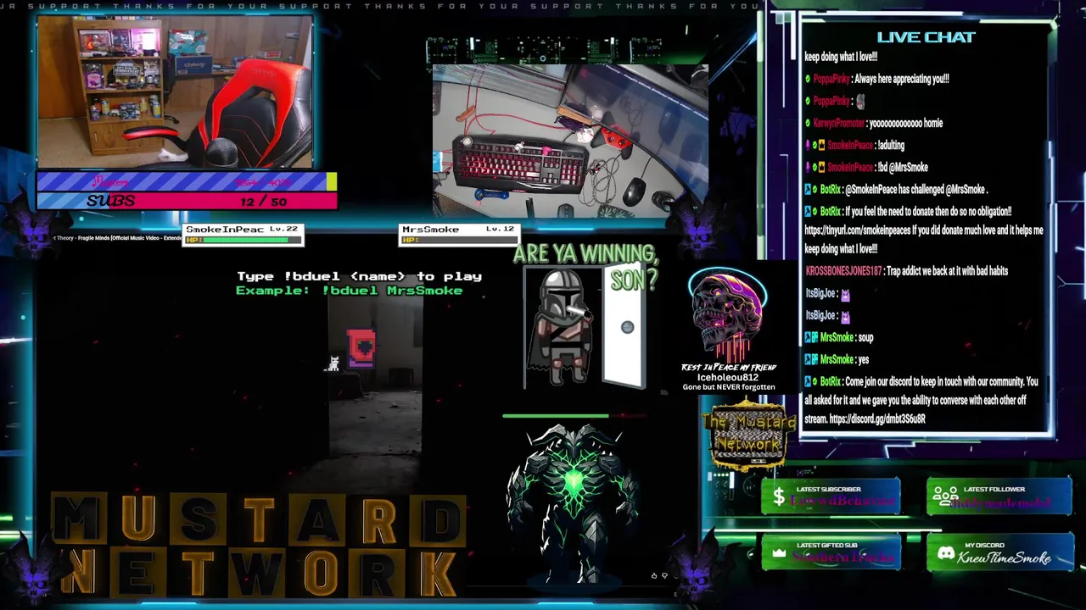Click the purple badge beside SmokeInPeace '!bd @MrsSmoke' message

pos(808,168)
